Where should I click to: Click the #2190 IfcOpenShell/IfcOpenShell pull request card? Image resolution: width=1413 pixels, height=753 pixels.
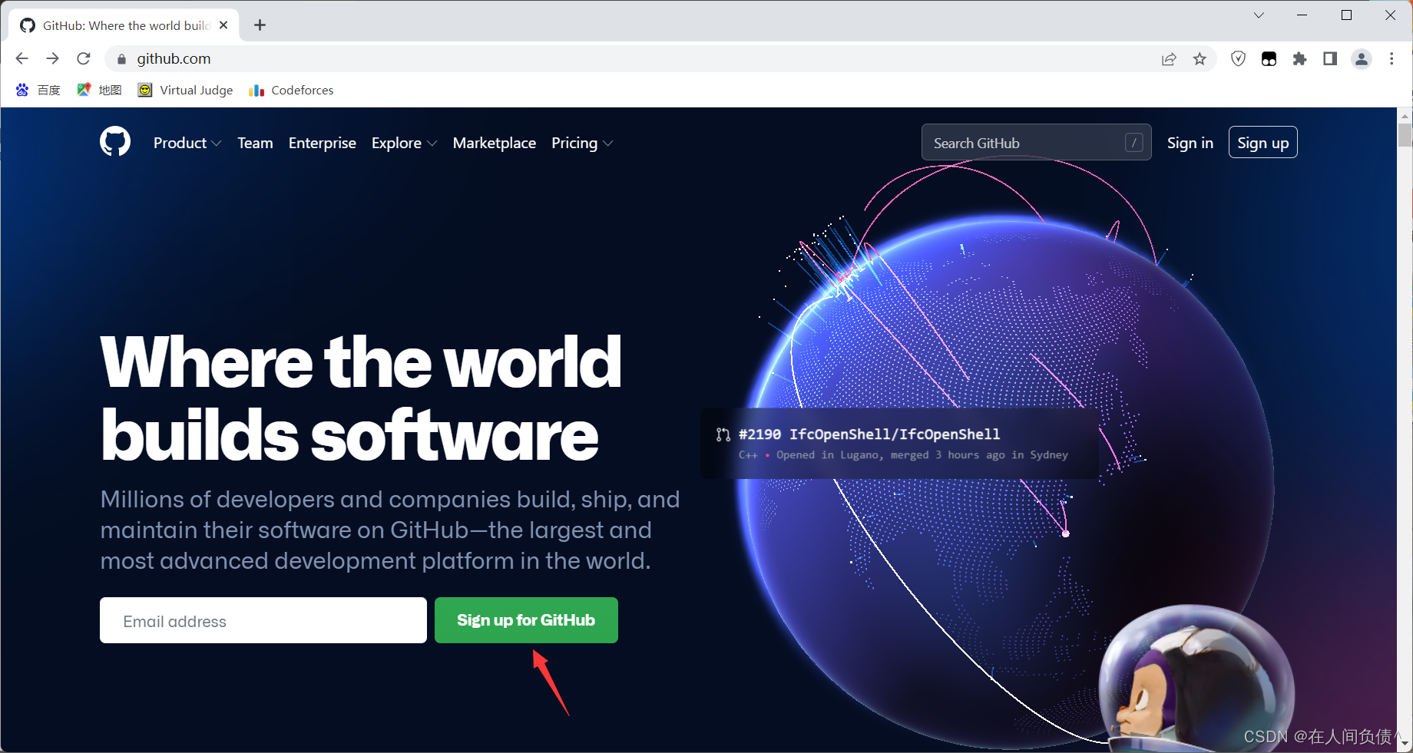pyautogui.click(x=899, y=444)
